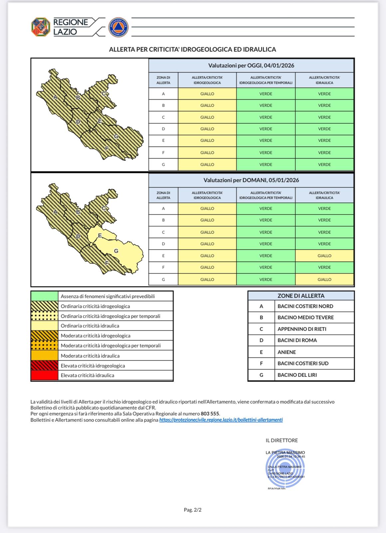This screenshot has height=533, width=386.
Task: Click the red 'Elevata criticità idraulica' swatch
Action: 44,375
